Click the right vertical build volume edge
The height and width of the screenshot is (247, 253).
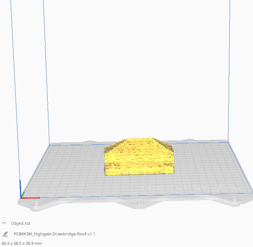coord(230,73)
